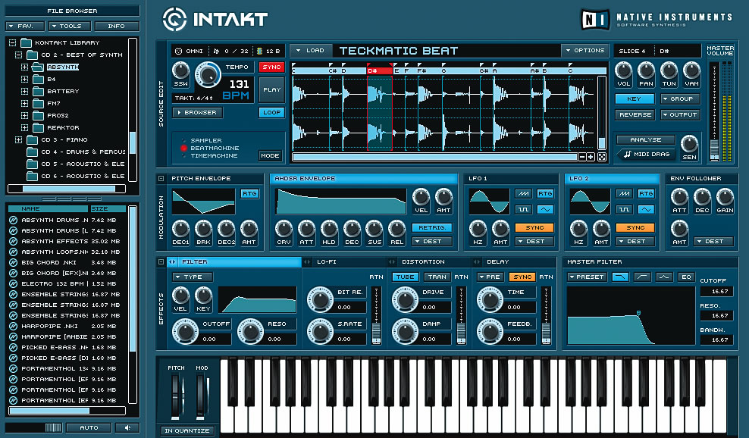Open the TOOLS menu in File Browser

pyautogui.click(x=67, y=25)
